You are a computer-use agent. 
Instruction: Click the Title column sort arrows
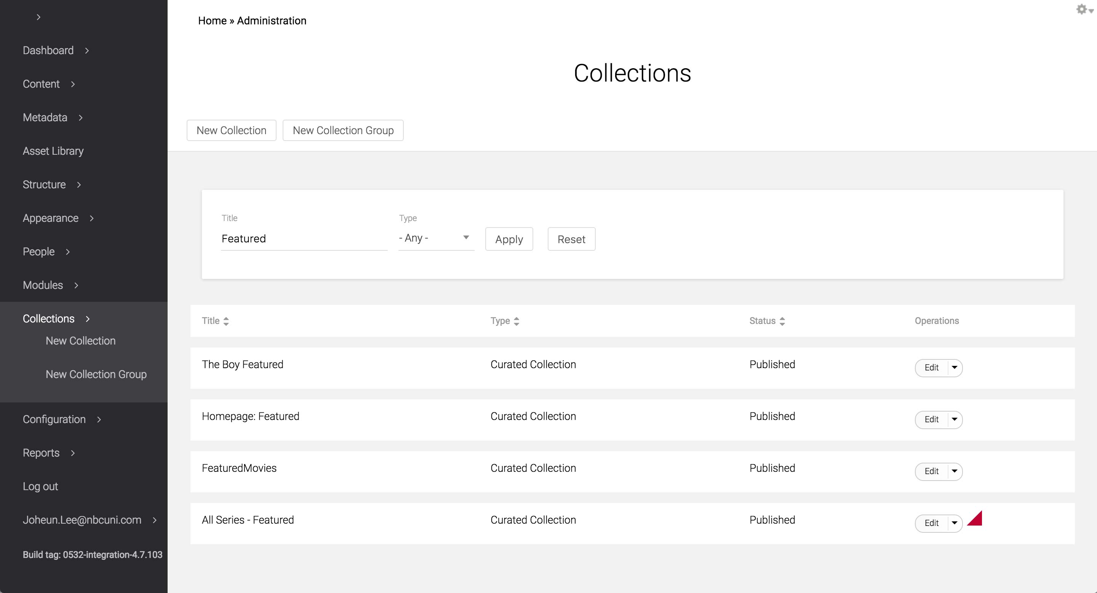pyautogui.click(x=226, y=321)
